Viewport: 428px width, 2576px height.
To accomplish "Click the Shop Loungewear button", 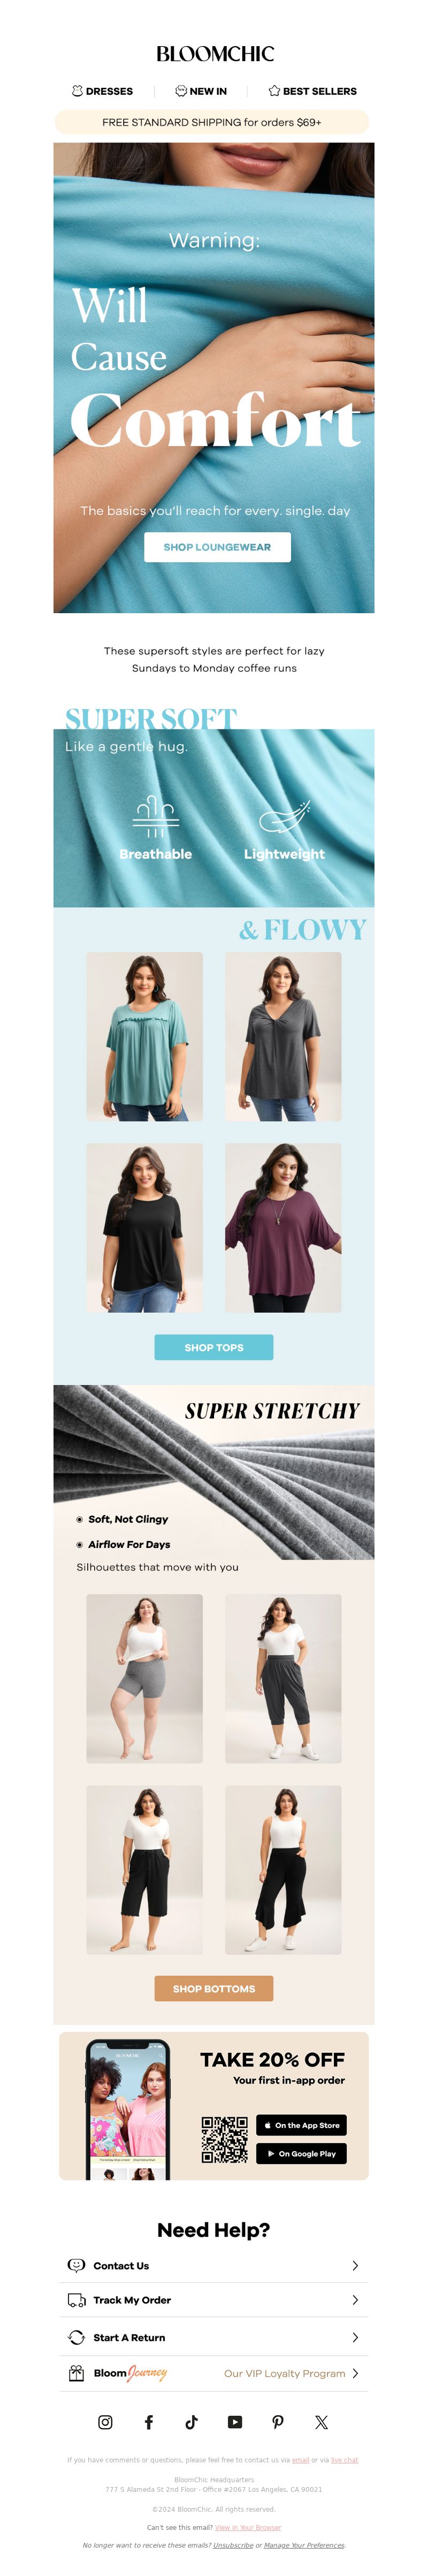I will coord(218,547).
